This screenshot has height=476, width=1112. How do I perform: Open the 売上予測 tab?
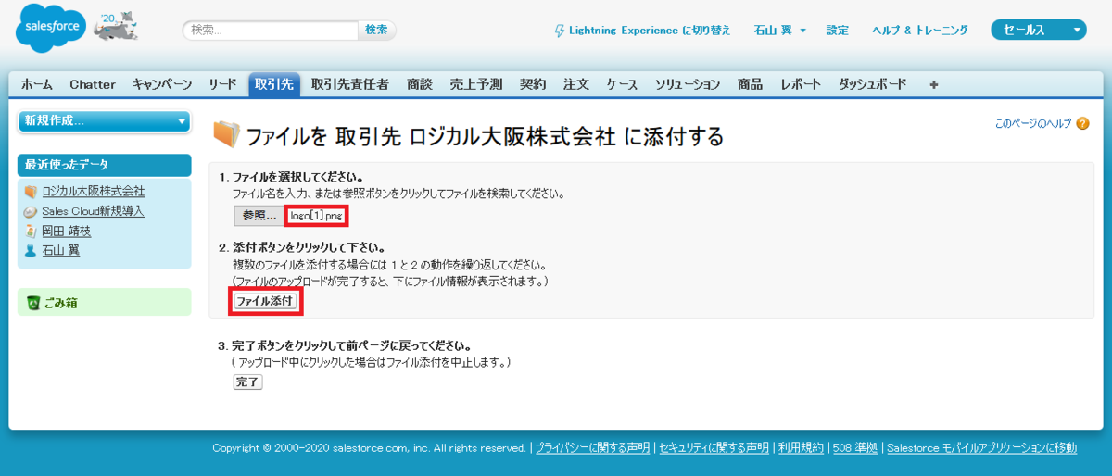tap(476, 84)
